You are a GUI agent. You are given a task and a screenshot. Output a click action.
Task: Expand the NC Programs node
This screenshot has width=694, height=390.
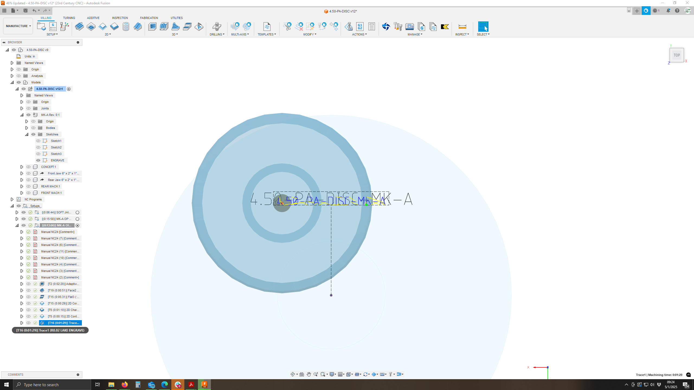12,199
